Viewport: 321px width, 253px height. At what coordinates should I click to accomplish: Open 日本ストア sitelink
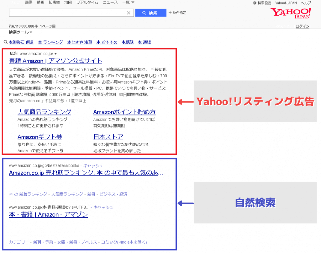pos(108,137)
